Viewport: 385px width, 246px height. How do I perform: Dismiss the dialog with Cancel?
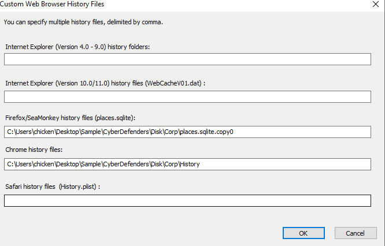pyautogui.click(x=355, y=233)
